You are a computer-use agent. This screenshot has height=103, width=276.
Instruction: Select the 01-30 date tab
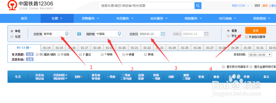247,48
